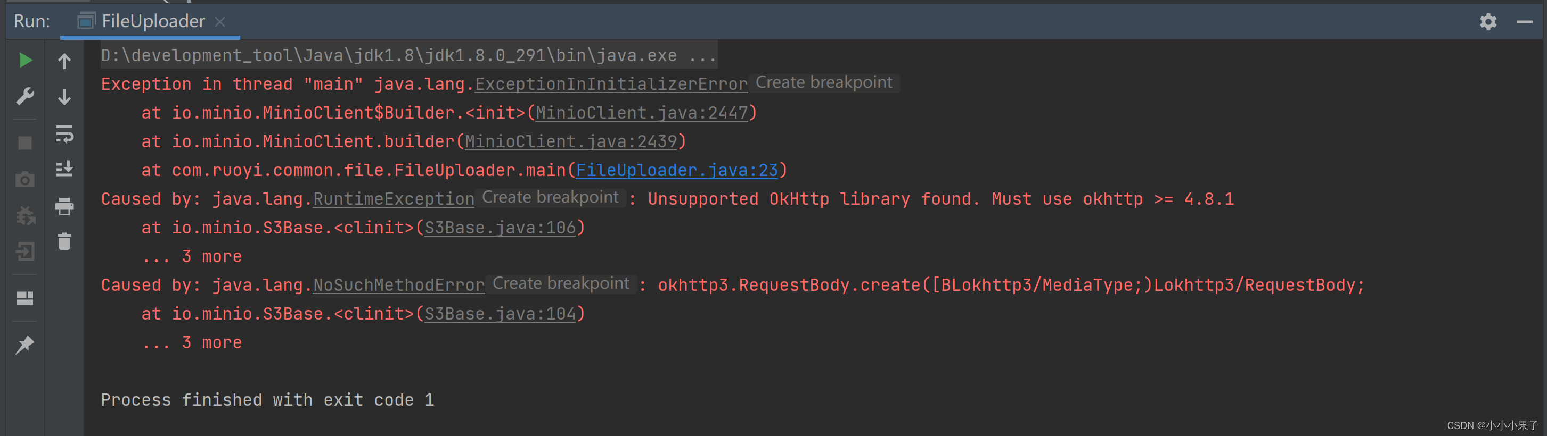Image resolution: width=1547 pixels, height=436 pixels.
Task: Create breakpoint for NoSuchMethodError
Action: tap(561, 284)
